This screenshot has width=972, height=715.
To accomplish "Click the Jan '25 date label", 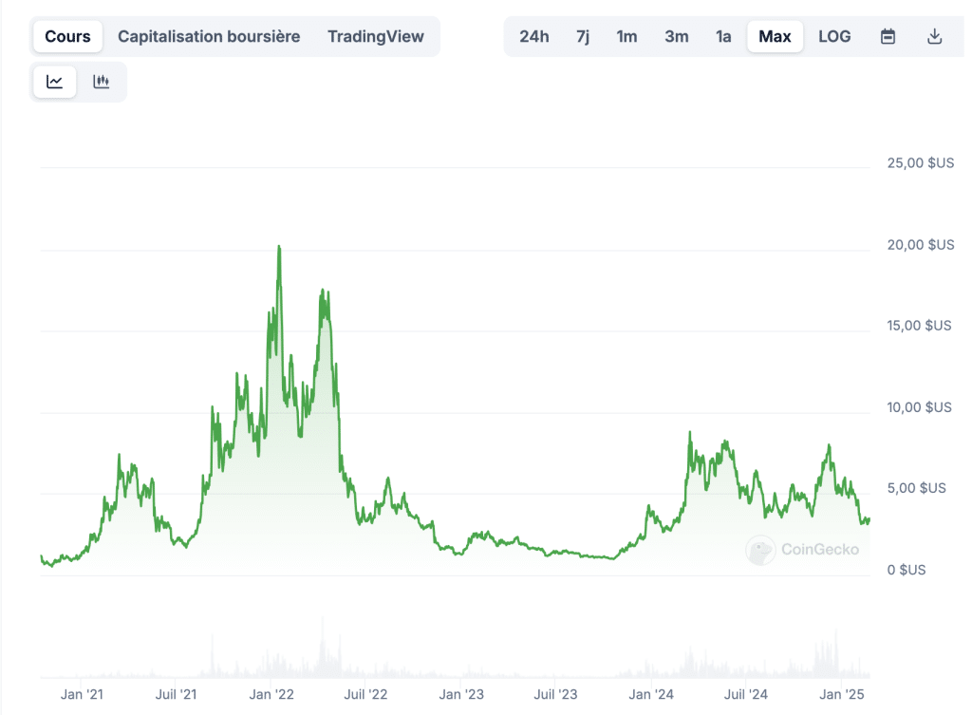I will click(841, 694).
